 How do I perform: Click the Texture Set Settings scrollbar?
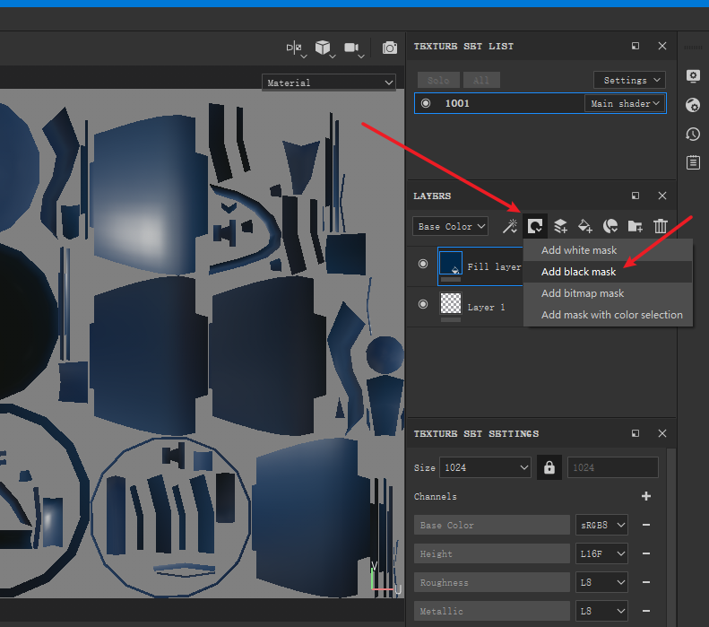[671, 537]
